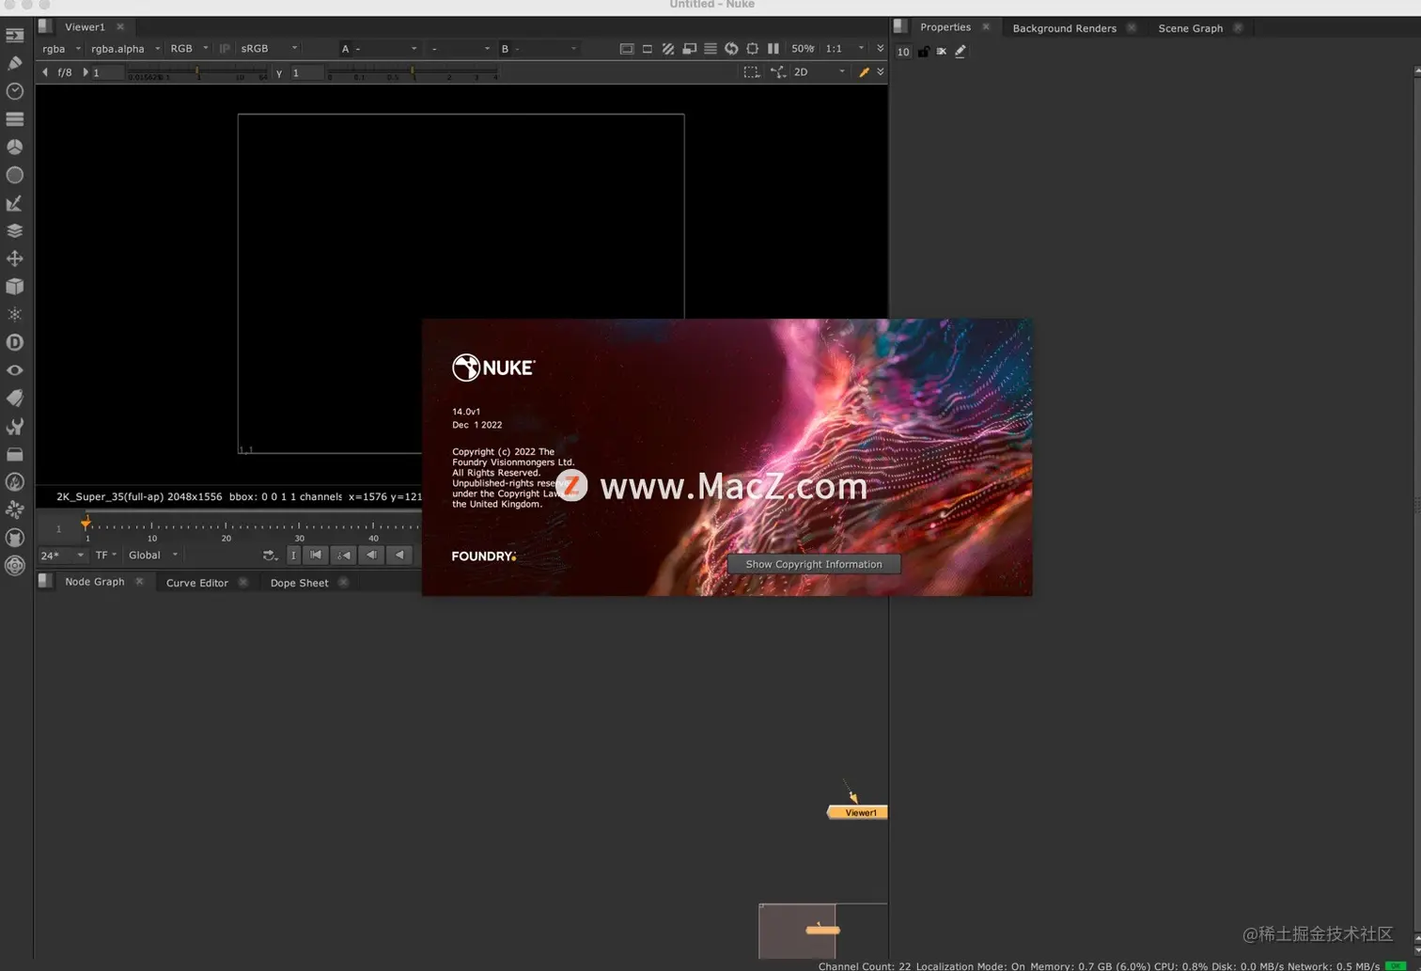Switch to the Curve Editor tab
Viewport: 1421px width, 971px height.
[197, 583]
